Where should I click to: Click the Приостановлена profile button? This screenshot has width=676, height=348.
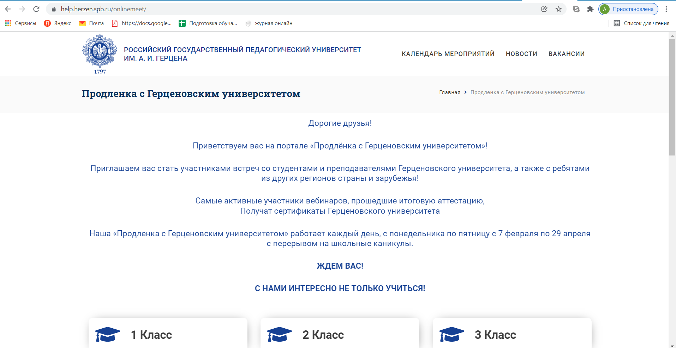628,9
